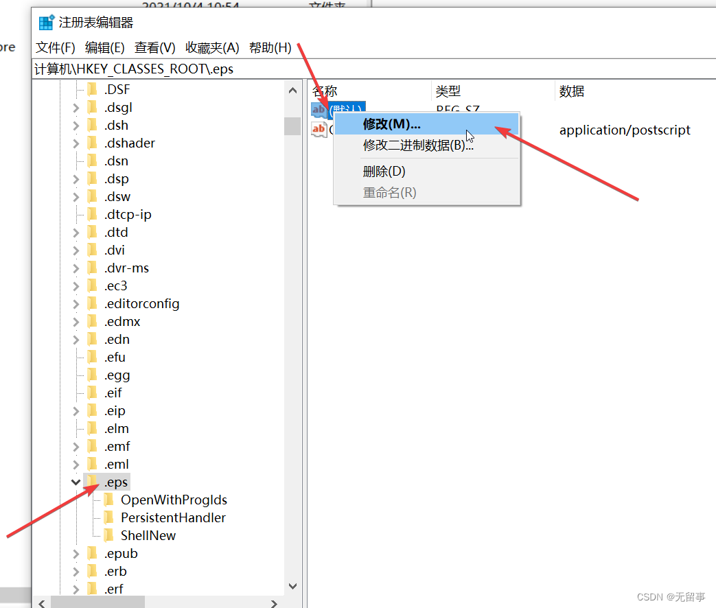Select the ShellNew folder icon

(109, 535)
